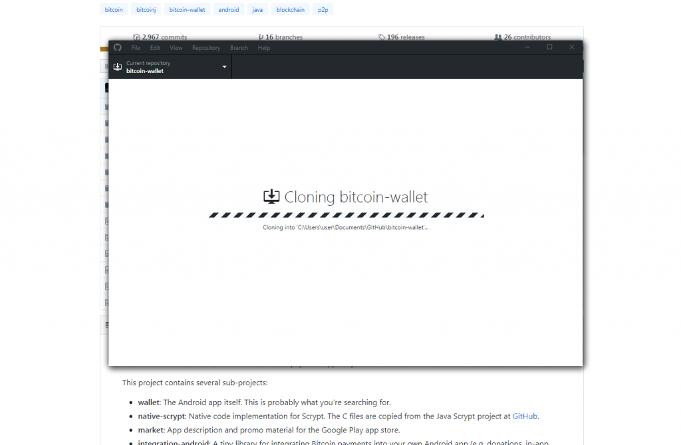The width and height of the screenshot is (681, 445).
Task: Open the 'blockchain' topic tag on the webpage
Action: pyautogui.click(x=291, y=9)
